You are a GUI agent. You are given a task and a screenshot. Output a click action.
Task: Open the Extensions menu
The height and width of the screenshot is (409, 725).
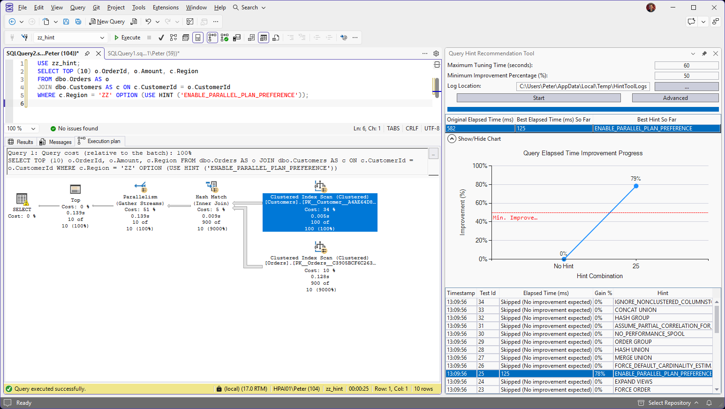pos(166,8)
